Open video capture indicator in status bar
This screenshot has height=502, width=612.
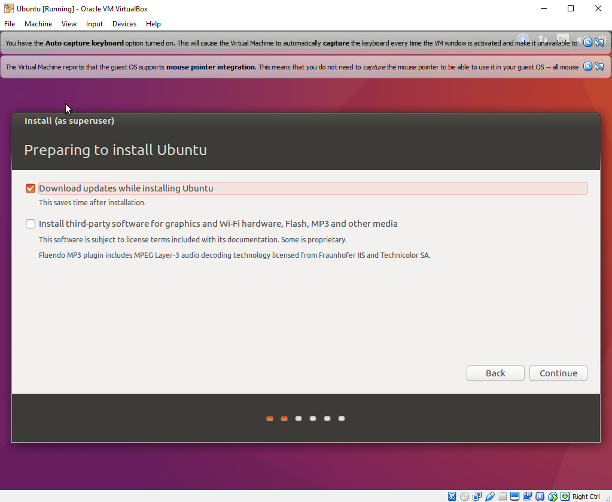(x=527, y=497)
